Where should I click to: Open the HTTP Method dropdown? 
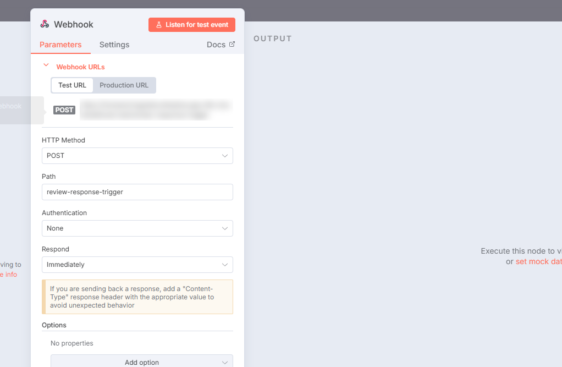click(137, 156)
